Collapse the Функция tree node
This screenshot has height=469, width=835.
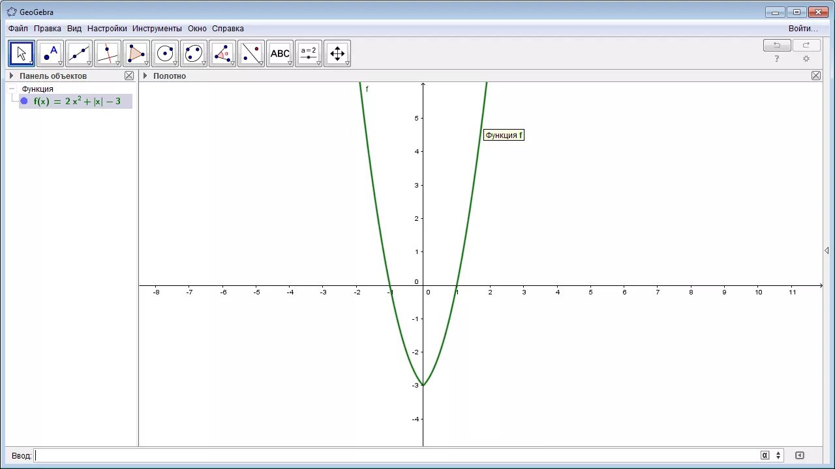pos(12,89)
